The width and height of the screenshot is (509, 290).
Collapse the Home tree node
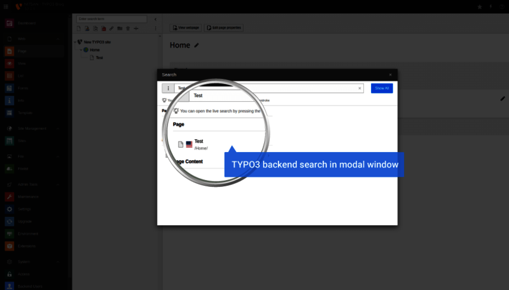pyautogui.click(x=81, y=50)
